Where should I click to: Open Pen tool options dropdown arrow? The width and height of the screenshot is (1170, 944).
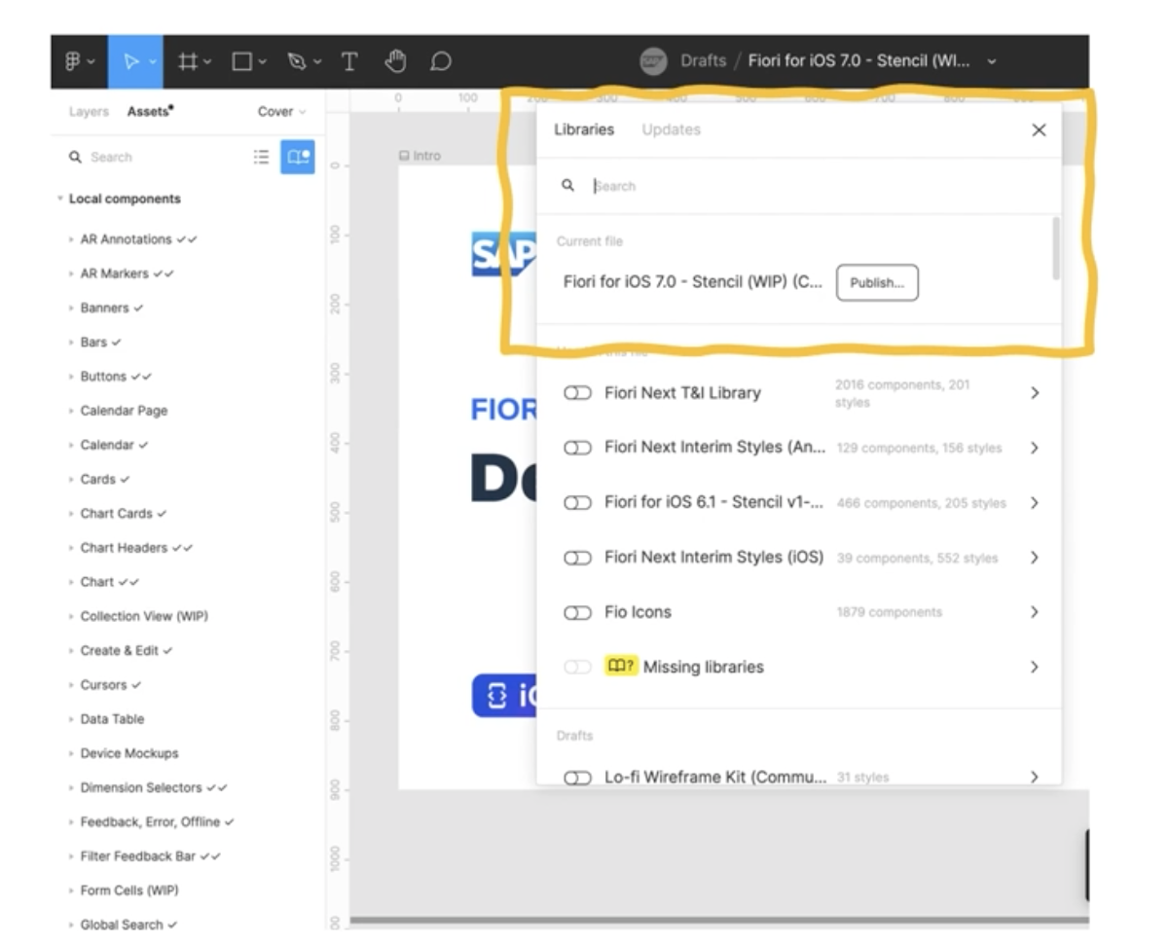317,61
